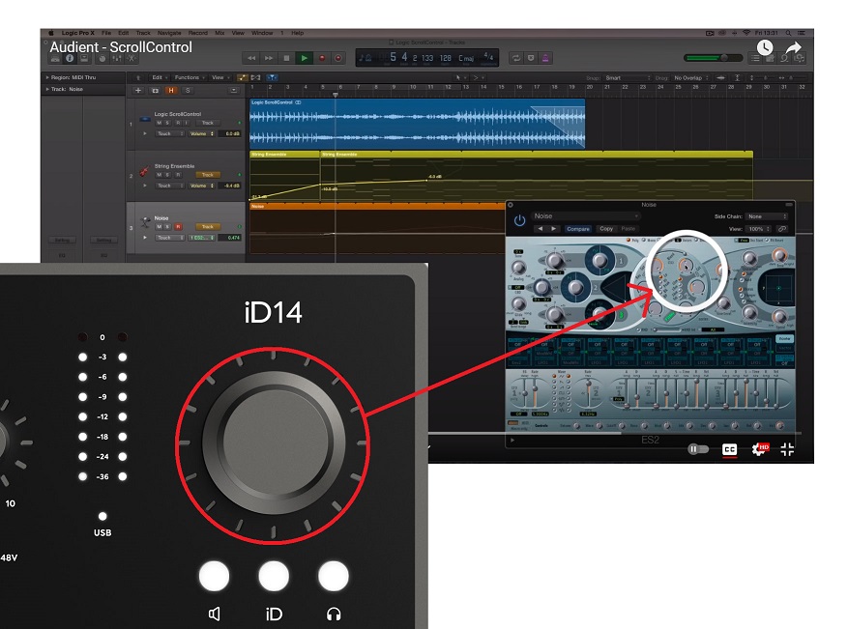Enable input monitoring on Logic ScrollControl track

click(x=186, y=124)
